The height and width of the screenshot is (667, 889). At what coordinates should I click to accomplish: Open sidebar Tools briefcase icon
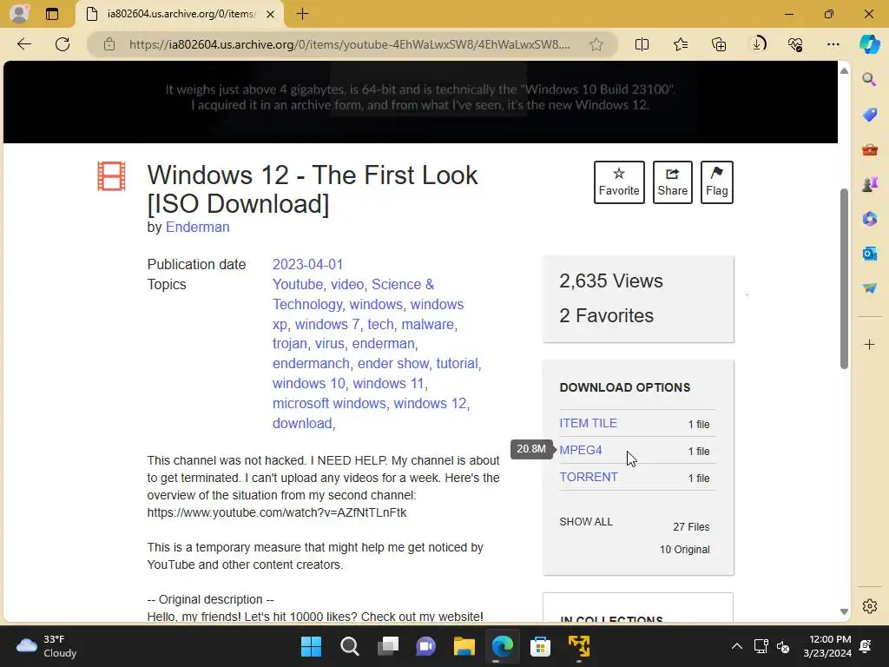[x=869, y=149]
